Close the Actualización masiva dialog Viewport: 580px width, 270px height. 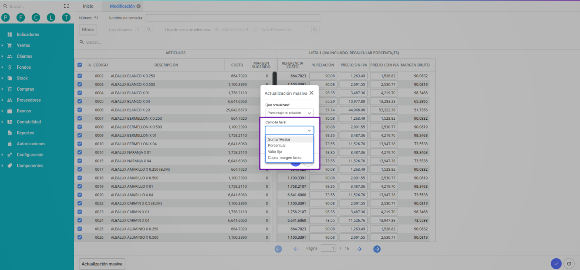click(x=311, y=93)
